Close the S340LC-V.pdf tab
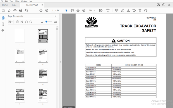 tap(42, 5)
